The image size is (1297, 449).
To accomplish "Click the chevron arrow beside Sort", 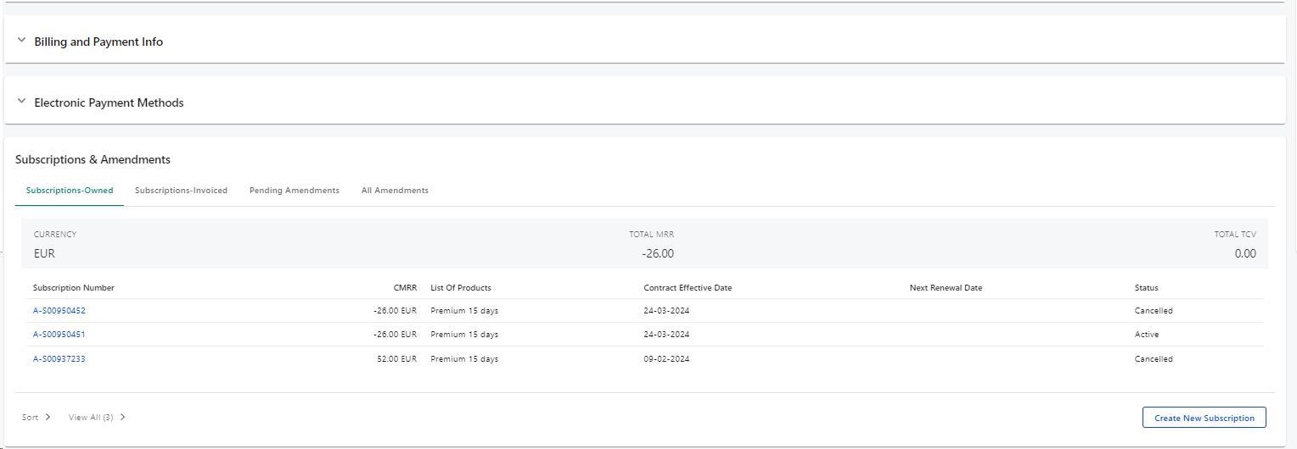I will (48, 417).
